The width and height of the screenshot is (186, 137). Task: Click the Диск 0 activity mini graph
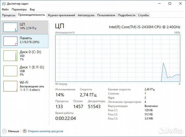point(10,55)
